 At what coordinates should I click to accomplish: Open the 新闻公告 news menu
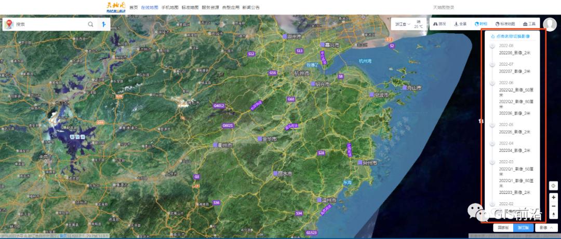click(x=251, y=7)
